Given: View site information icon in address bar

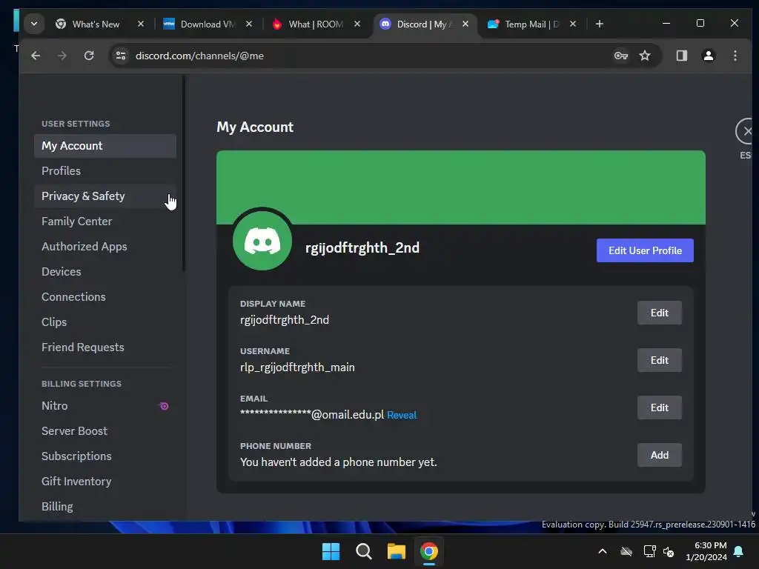Looking at the screenshot, I should 121,56.
